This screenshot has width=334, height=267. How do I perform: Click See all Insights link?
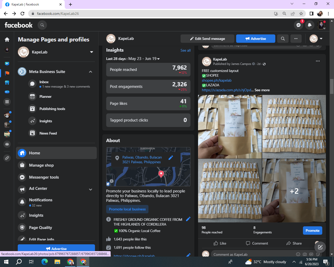tap(186, 50)
